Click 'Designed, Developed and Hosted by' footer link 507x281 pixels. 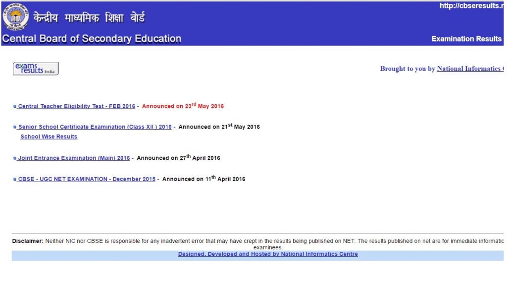coord(268,254)
